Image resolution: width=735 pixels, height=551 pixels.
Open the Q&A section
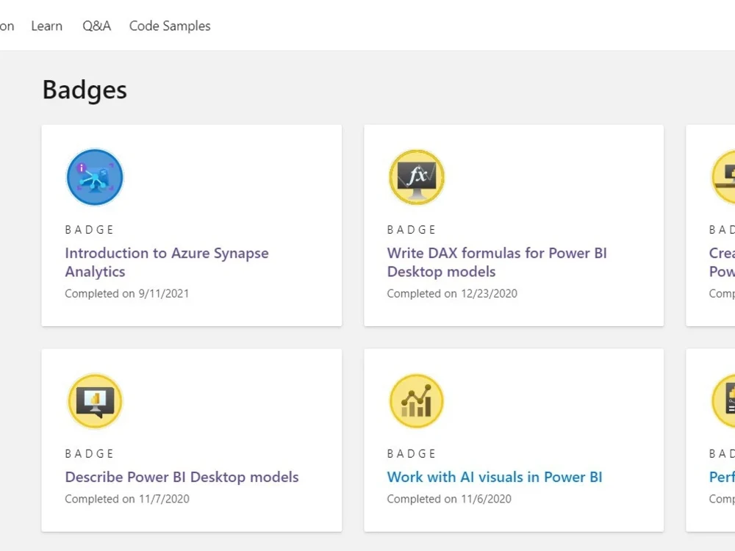(96, 26)
